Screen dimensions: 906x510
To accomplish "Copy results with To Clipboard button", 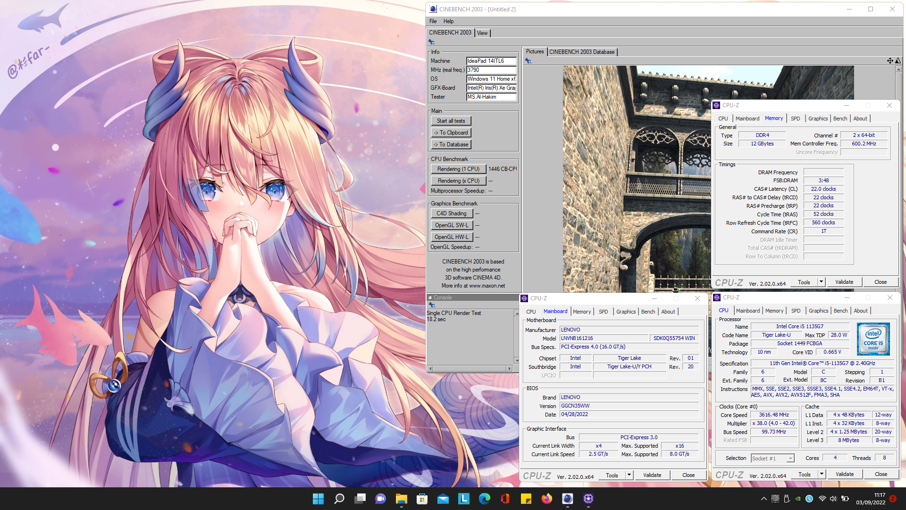I will click(451, 133).
